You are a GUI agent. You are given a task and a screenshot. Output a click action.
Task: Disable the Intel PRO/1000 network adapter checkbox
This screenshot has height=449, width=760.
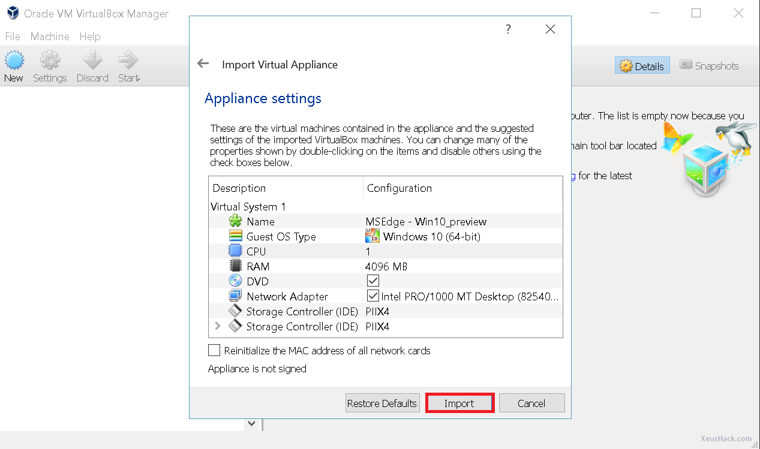pos(373,295)
